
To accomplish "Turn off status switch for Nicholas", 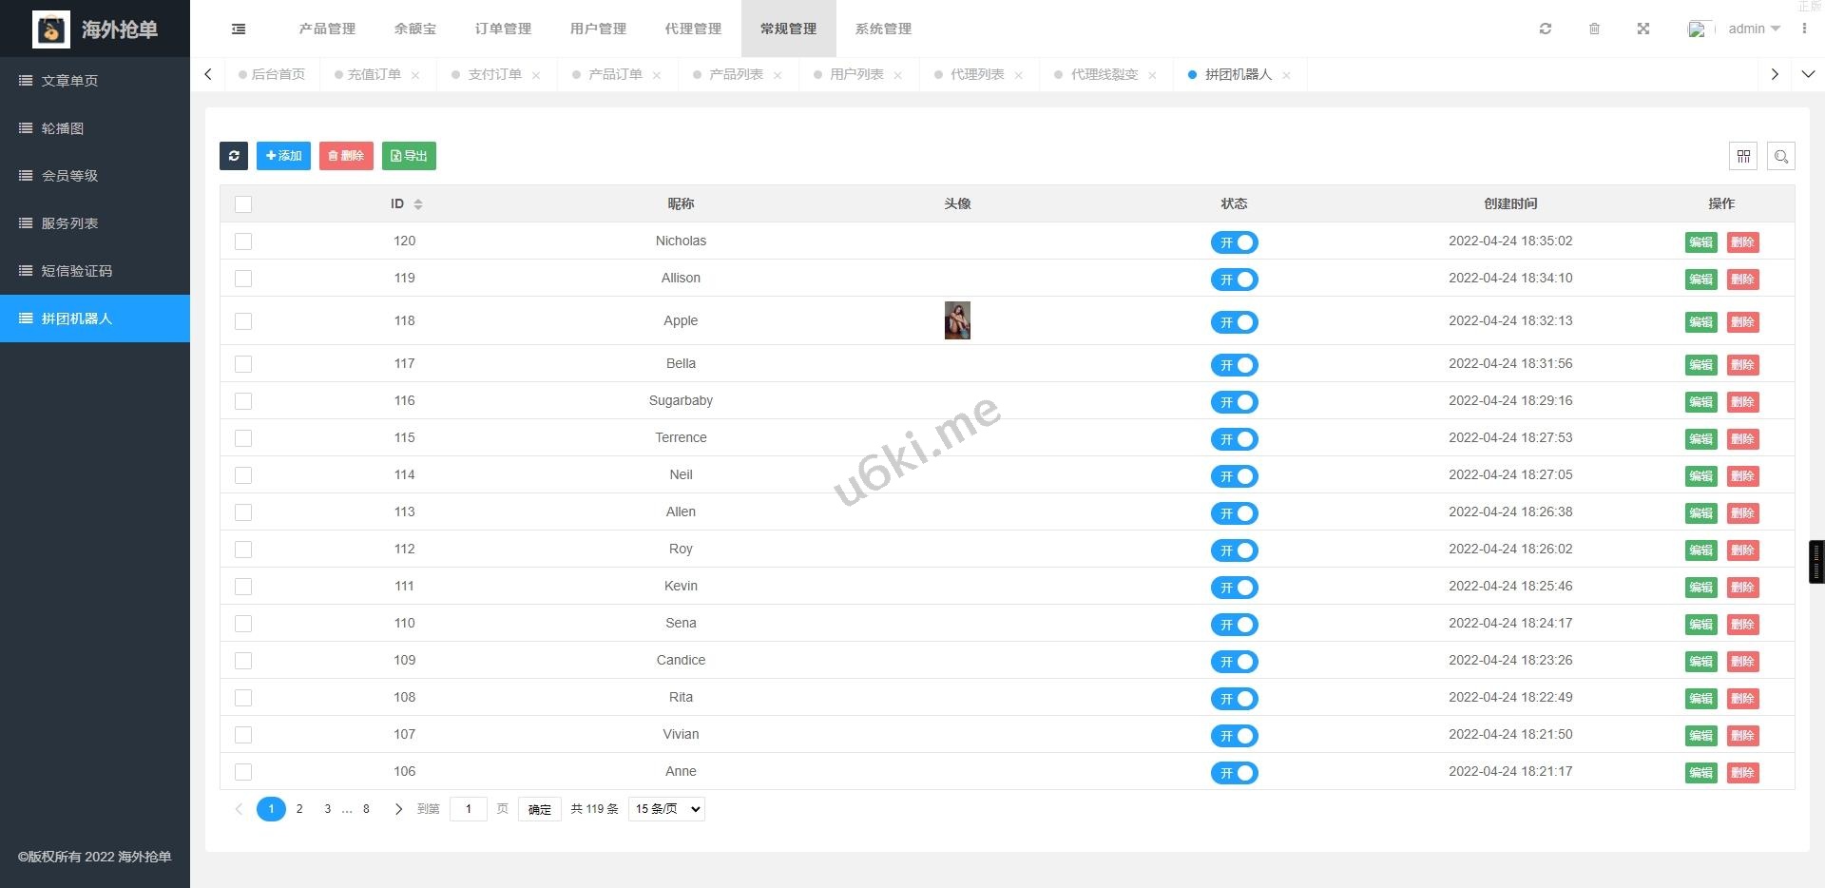I will click(x=1234, y=242).
